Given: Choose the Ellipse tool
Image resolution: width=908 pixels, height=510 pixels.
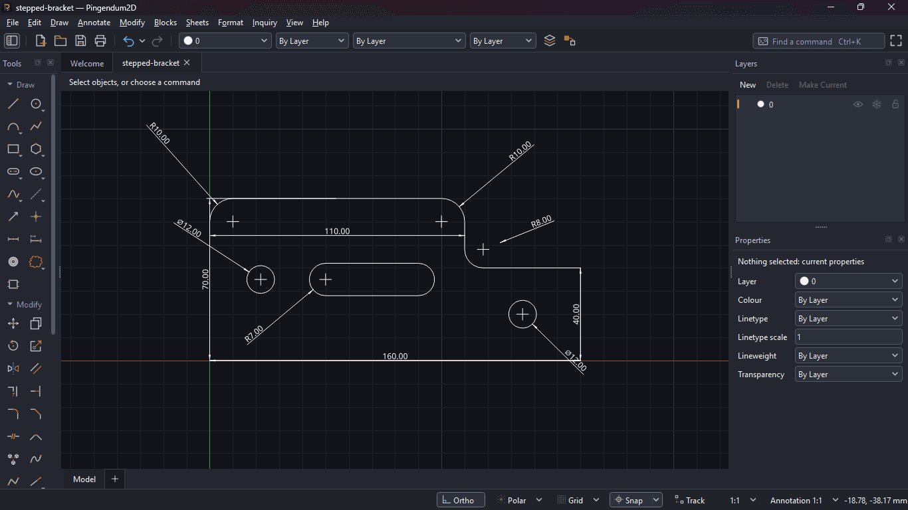Looking at the screenshot, I should coord(36,171).
